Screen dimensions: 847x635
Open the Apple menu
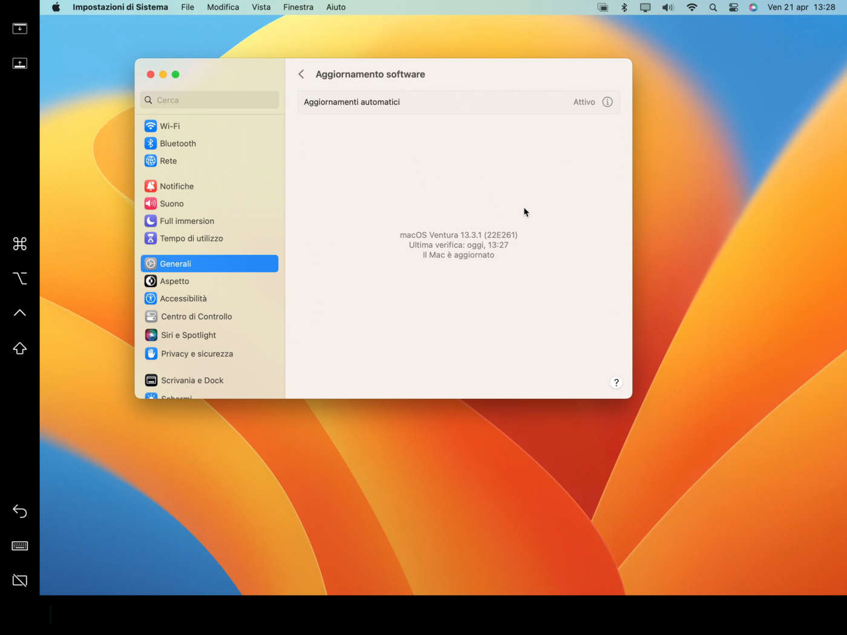56,7
